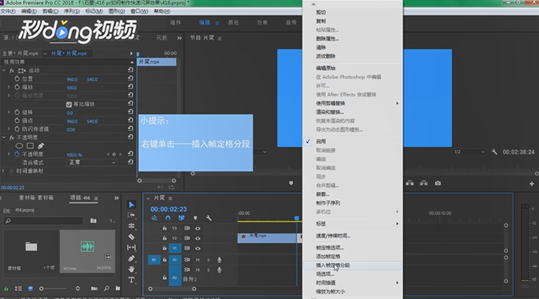The image size is (539, 299).
Task: Select the Track Select Forward tool
Action: click(131, 215)
